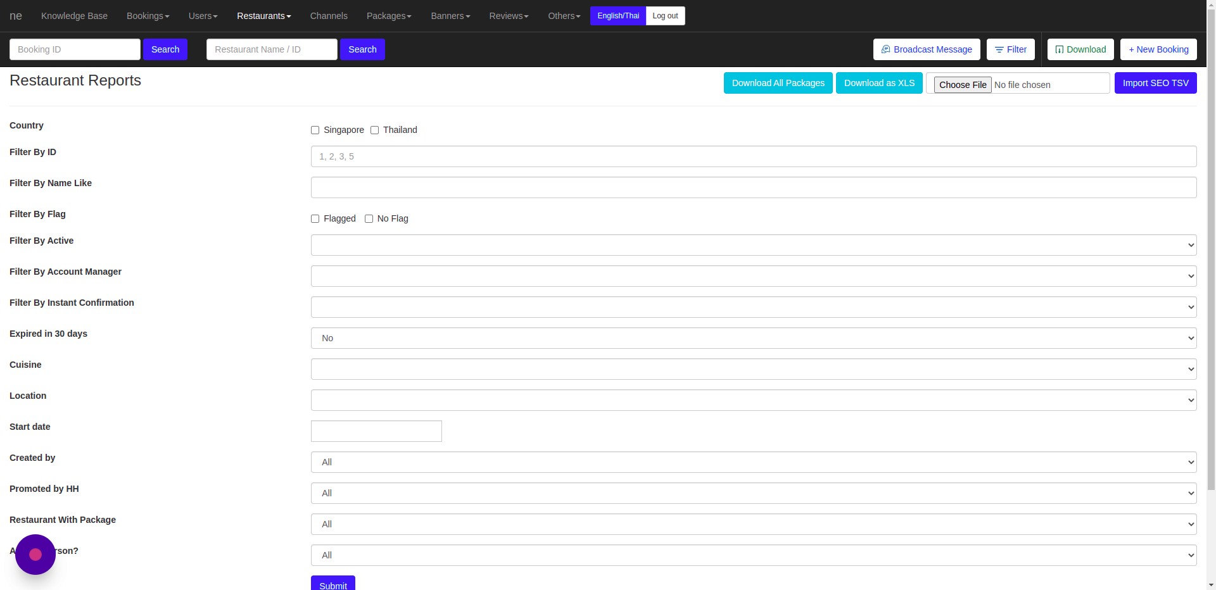
Task: Switch language with English/Thai button
Action: pyautogui.click(x=617, y=16)
